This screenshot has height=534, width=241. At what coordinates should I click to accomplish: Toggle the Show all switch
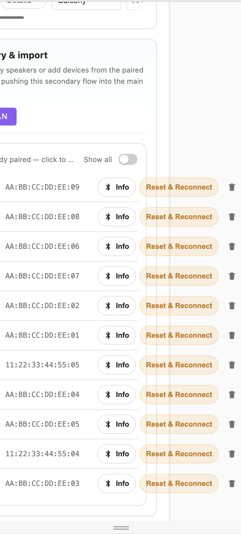[x=128, y=160]
